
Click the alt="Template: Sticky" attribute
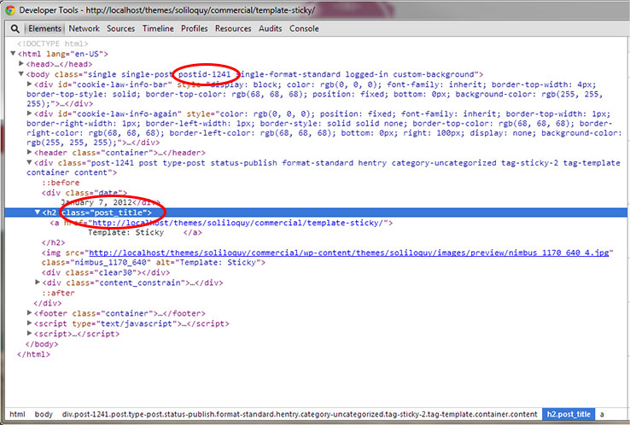(x=208, y=263)
